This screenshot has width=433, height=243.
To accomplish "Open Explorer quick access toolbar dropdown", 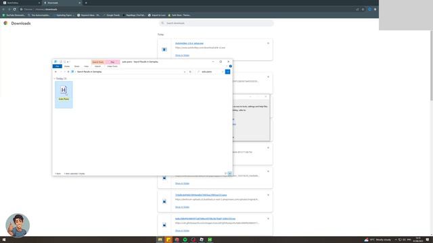I will [x=68, y=61].
